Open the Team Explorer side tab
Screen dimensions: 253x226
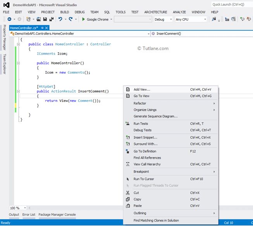[5, 64]
